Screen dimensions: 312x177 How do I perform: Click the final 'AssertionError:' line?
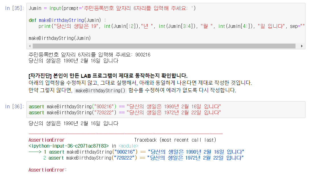[47, 170]
